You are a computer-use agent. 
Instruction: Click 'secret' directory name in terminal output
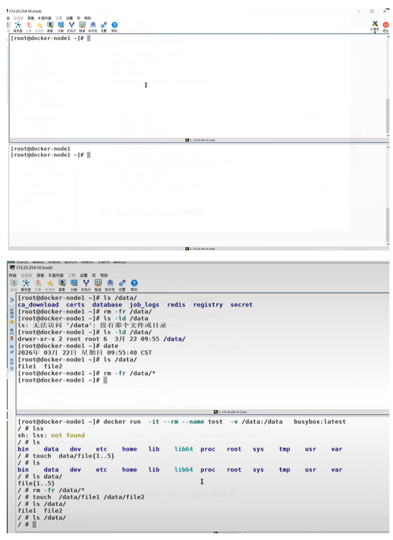[x=242, y=305]
